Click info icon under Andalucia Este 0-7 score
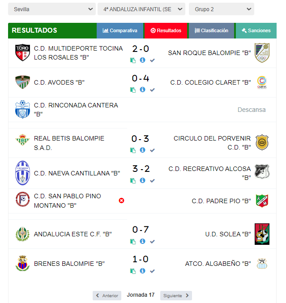The image size is (286, 303). [x=142, y=241]
